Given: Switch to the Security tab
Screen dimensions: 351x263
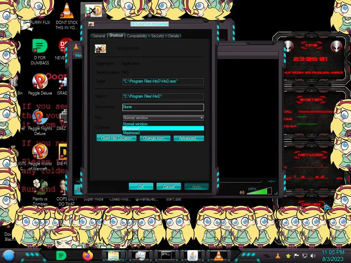Looking at the screenshot, I should pyautogui.click(x=157, y=36).
